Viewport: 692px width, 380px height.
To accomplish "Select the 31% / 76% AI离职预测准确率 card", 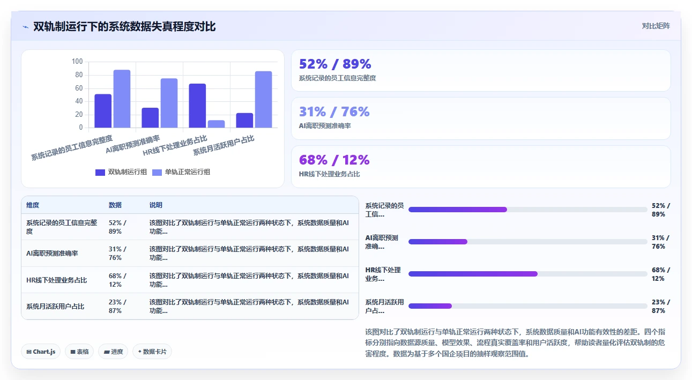I will (x=481, y=118).
